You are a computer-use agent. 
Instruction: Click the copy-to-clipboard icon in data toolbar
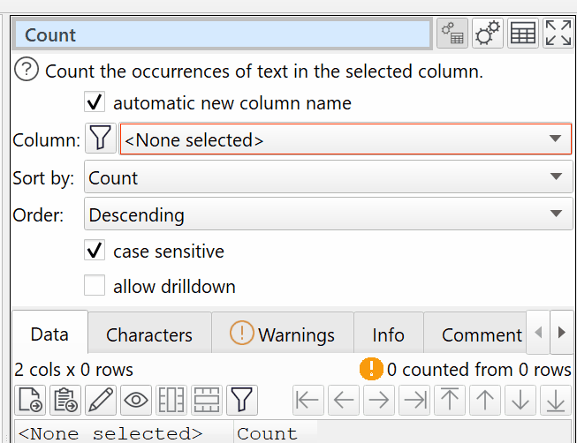coord(66,400)
